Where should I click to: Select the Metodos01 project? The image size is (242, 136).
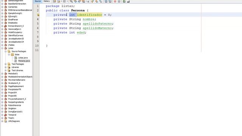13,74
